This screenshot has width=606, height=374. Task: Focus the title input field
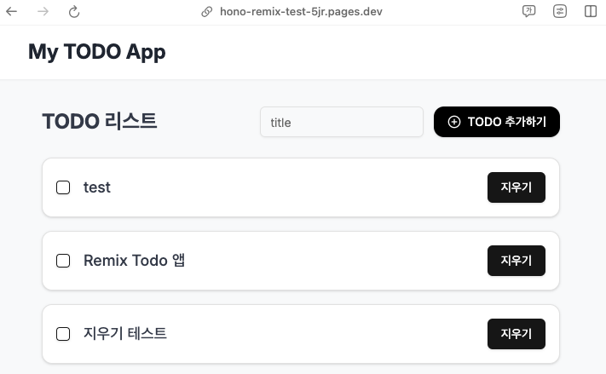[342, 122]
